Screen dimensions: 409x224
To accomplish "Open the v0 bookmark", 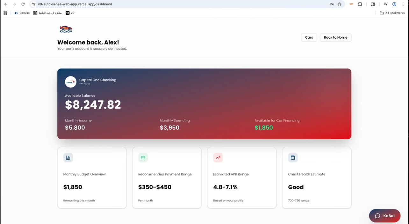I will [x=70, y=13].
